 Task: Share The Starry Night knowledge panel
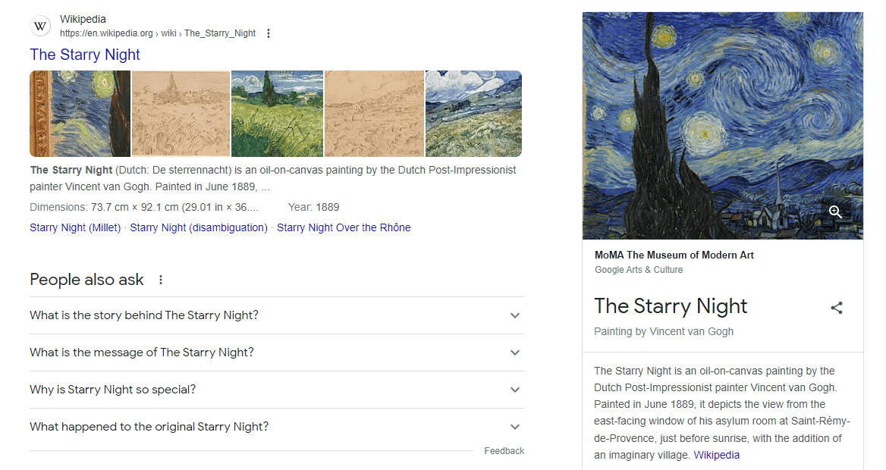[837, 308]
